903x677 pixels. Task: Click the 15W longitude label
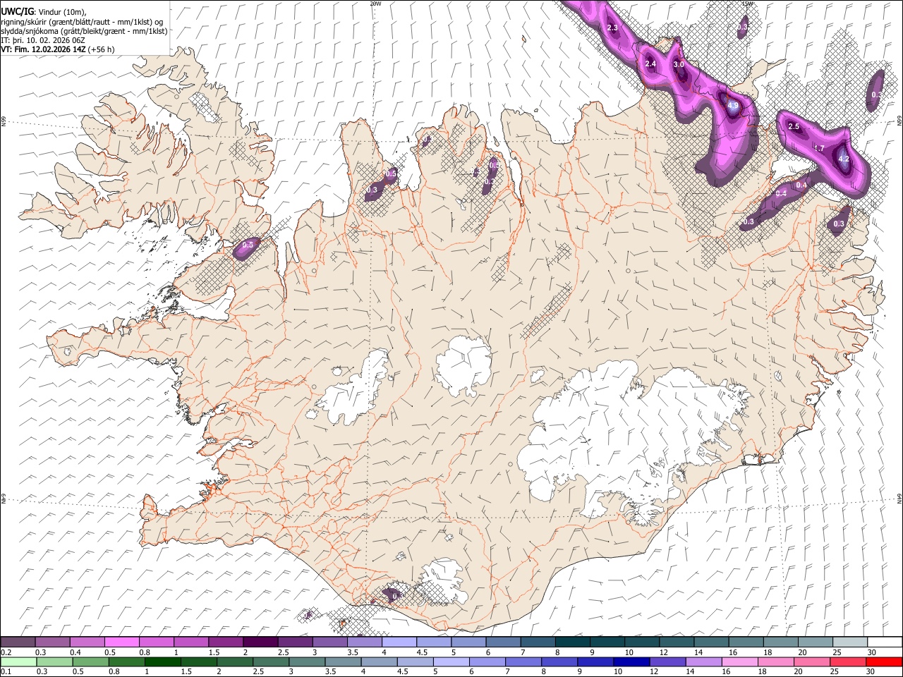(747, 4)
